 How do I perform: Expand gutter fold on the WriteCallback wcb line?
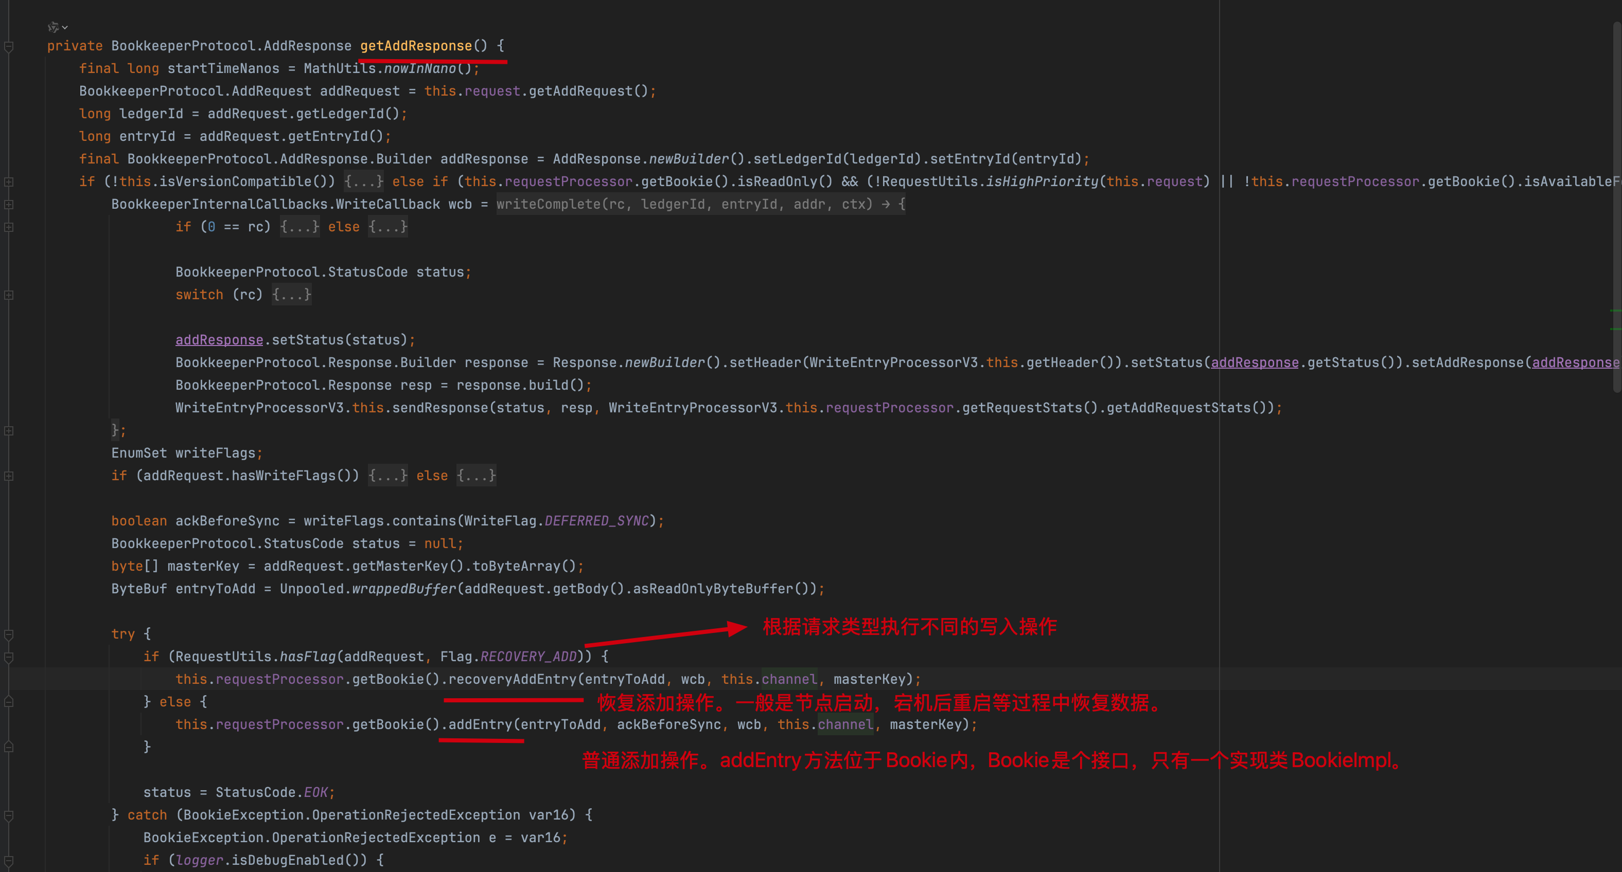[9, 205]
